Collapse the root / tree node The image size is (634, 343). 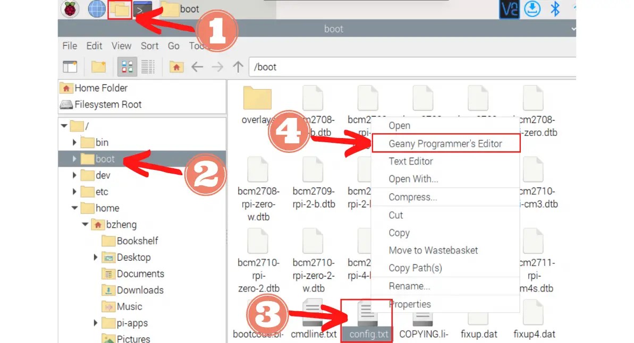[x=64, y=126]
